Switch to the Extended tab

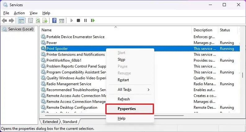(50, 122)
